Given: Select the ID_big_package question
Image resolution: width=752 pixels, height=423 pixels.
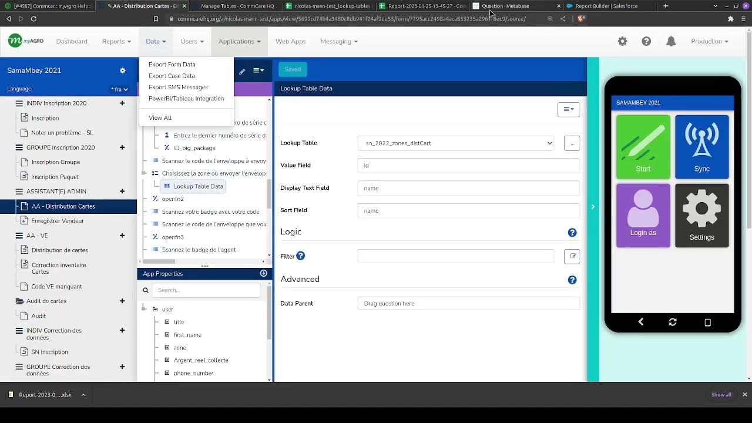Looking at the screenshot, I should click(194, 148).
